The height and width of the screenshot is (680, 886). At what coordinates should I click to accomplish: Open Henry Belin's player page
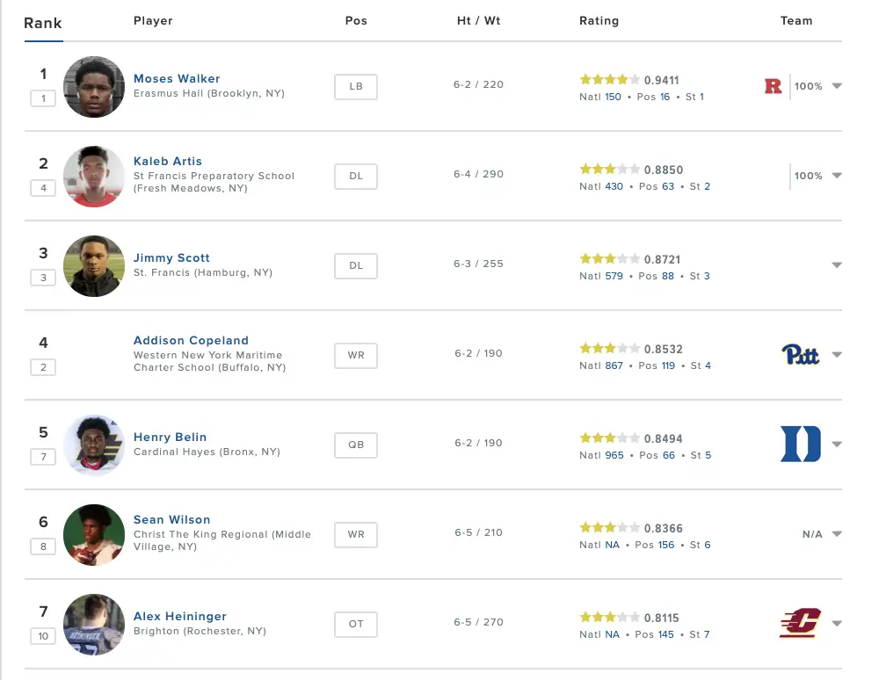tap(171, 438)
